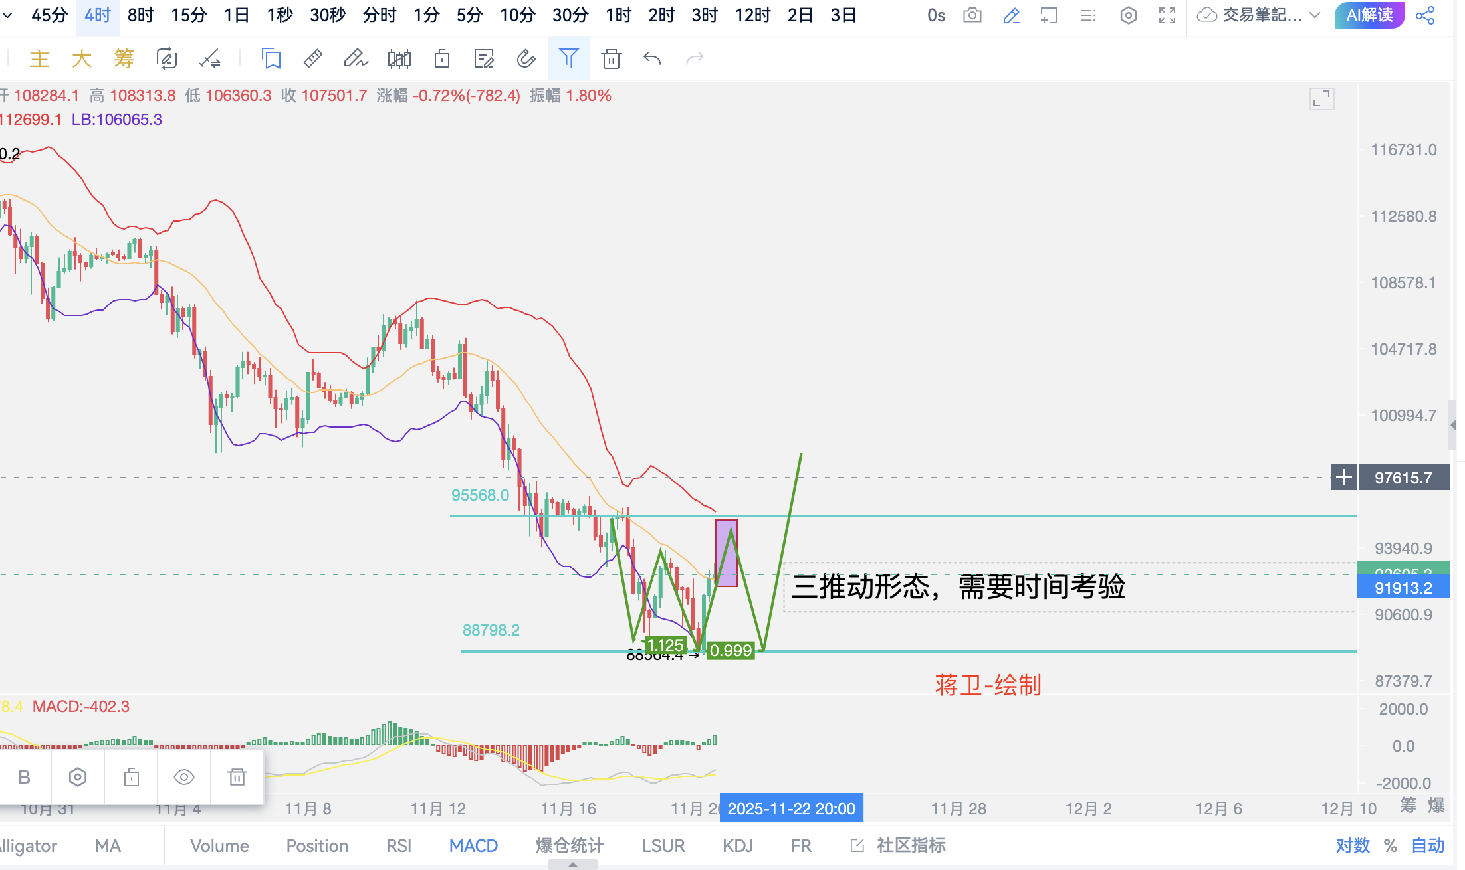This screenshot has height=870, width=1465.
Task: Expand timeframe list chevron at top left
Action: [x=7, y=15]
